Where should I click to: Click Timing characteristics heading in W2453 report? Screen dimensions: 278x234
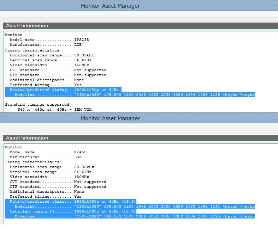[32, 162]
